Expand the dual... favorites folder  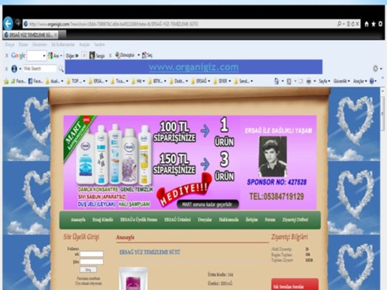click(x=54, y=81)
